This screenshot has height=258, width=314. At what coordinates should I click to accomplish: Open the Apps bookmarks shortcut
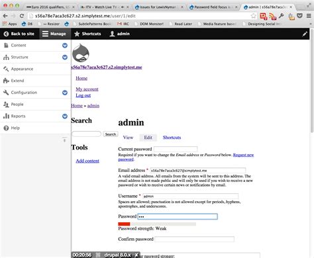(x=10, y=24)
